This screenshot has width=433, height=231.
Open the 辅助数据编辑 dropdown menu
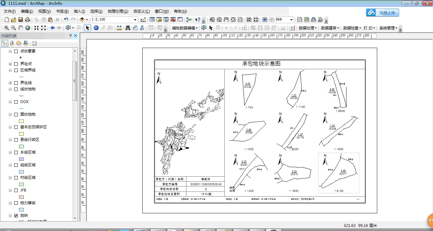(x=185, y=28)
